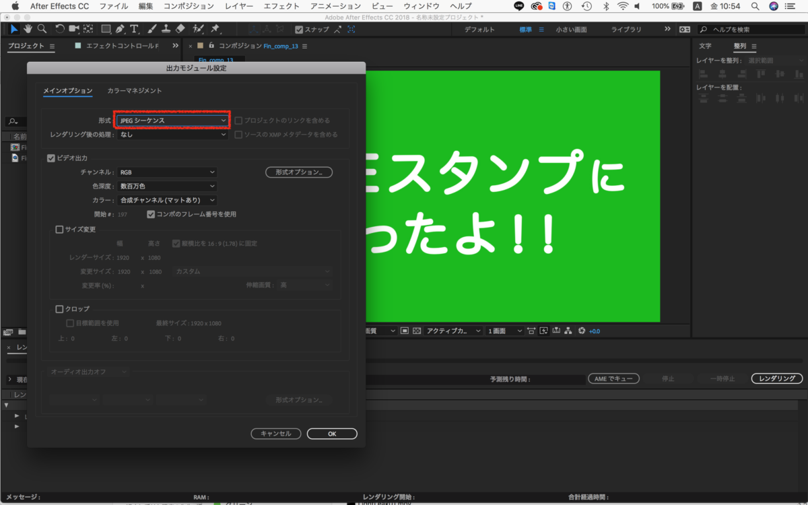Select the Hand tool
808x505 pixels.
[28, 29]
